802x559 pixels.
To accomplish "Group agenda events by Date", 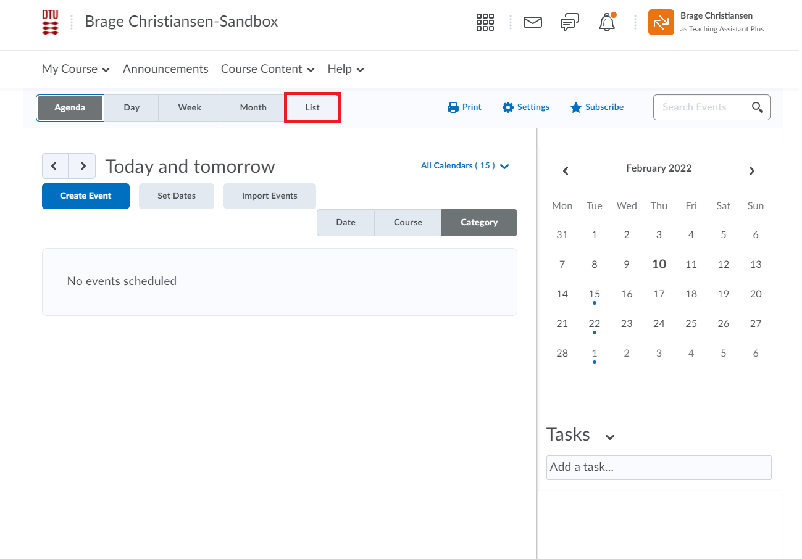I will [346, 223].
